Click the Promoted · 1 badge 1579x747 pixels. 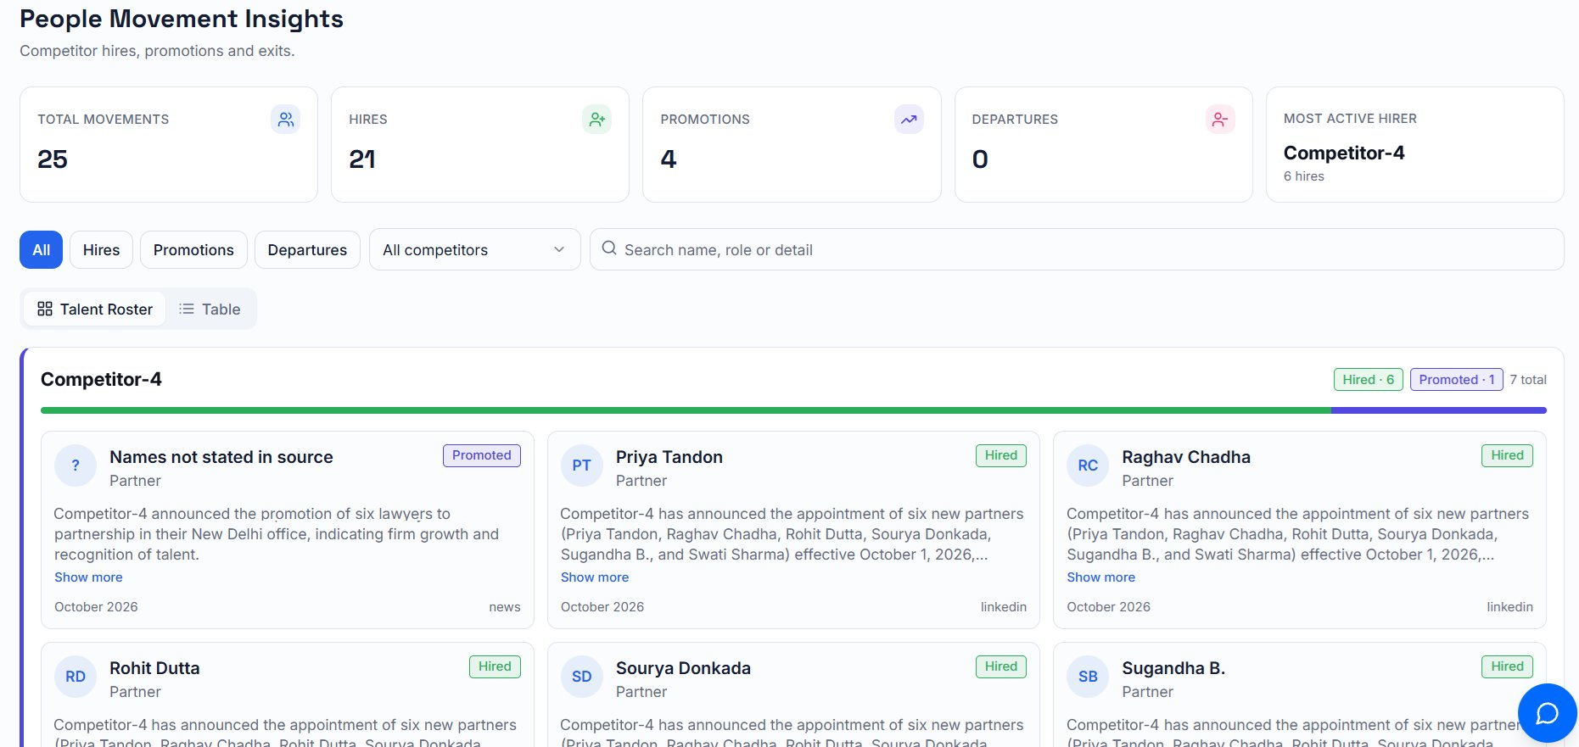[1457, 380]
